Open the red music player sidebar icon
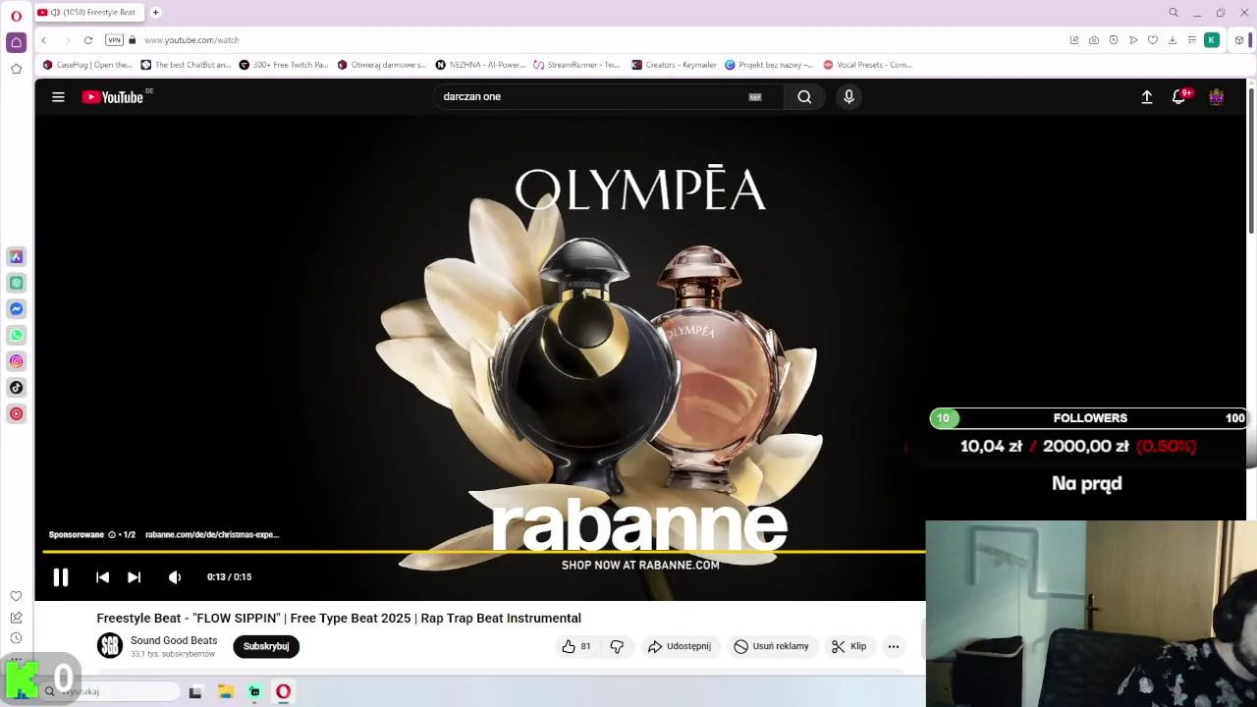 click(16, 413)
